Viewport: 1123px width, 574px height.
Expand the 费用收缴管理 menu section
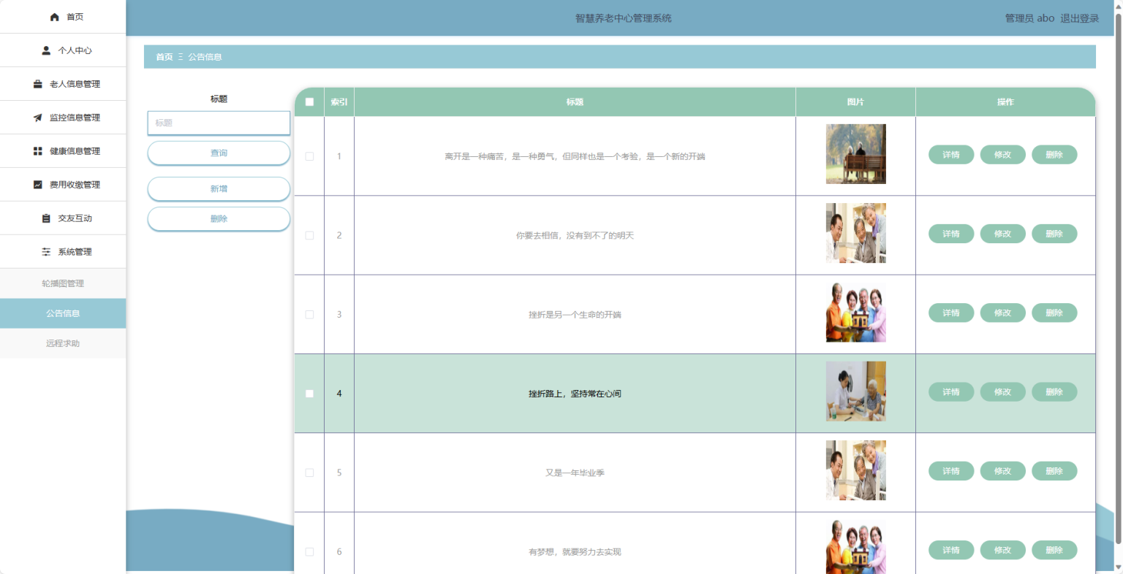75,185
